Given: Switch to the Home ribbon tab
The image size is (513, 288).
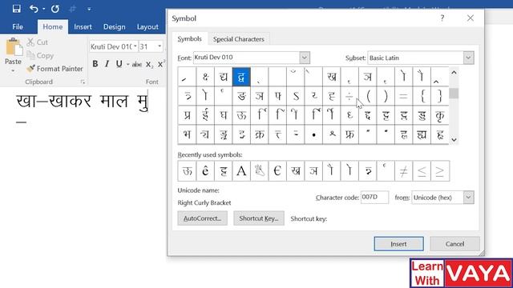Looking at the screenshot, I should [x=53, y=26].
